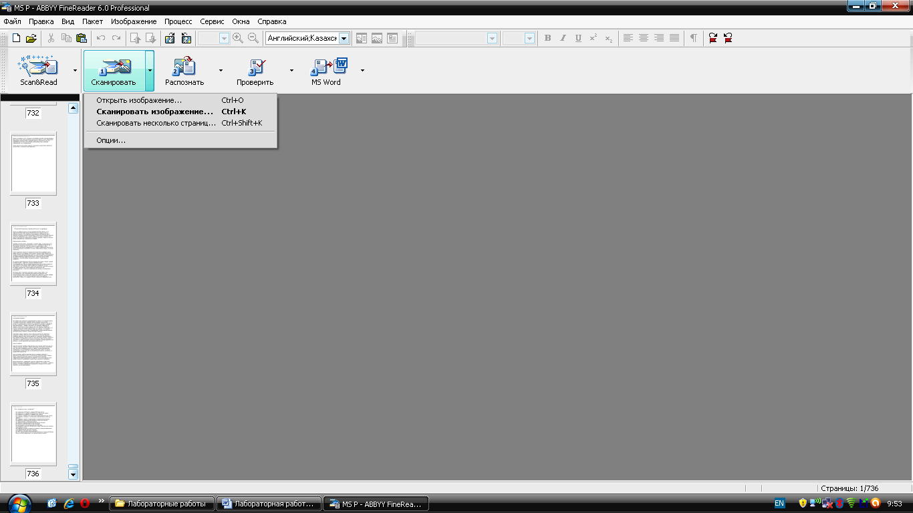Click the EN language indicator in tray
This screenshot has height=513, width=913.
[779, 503]
